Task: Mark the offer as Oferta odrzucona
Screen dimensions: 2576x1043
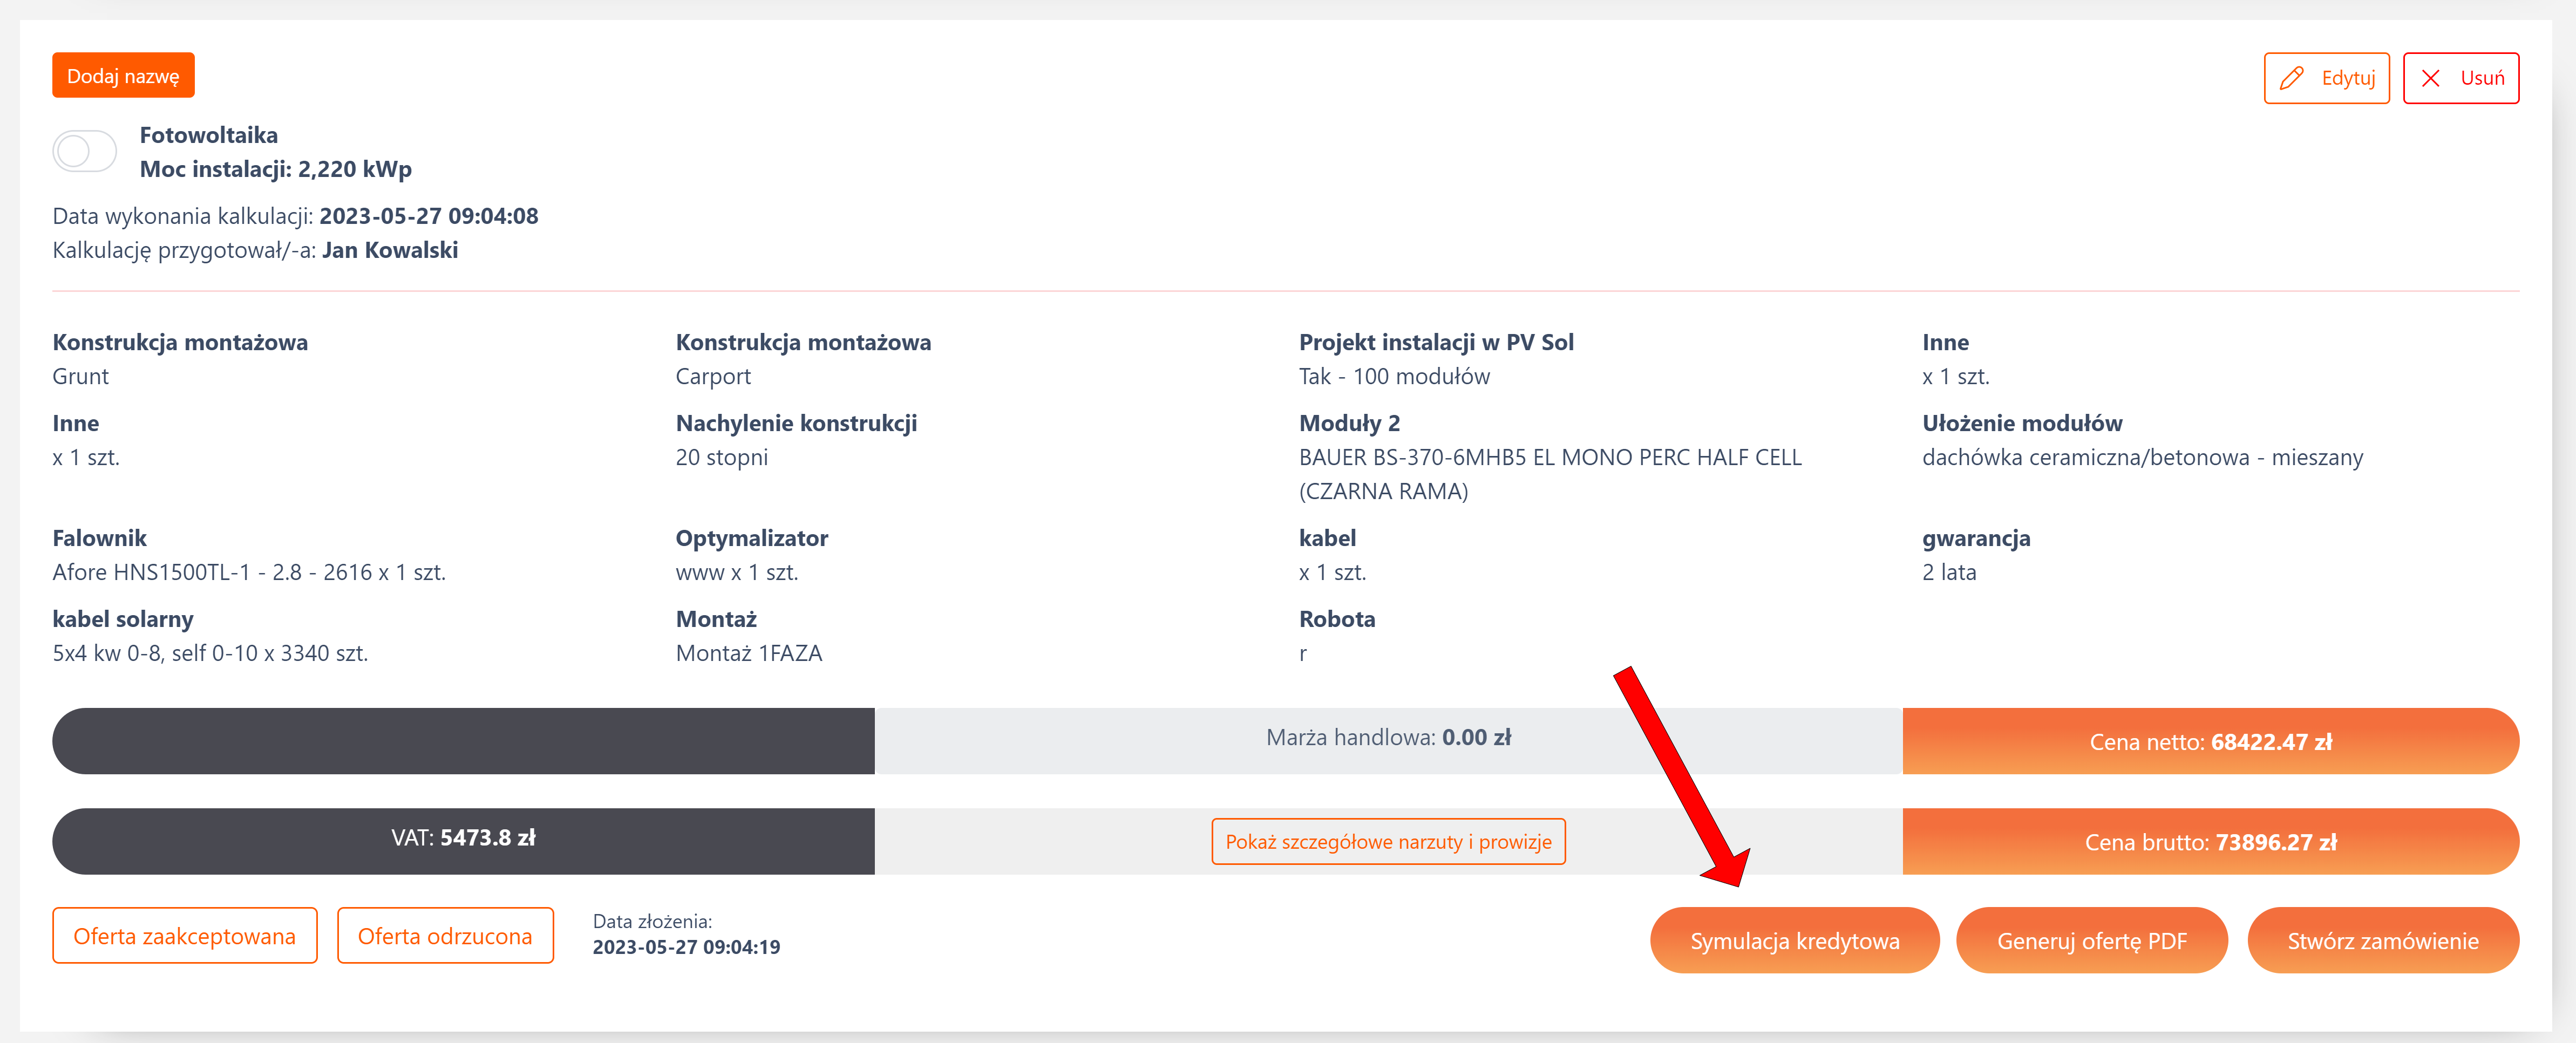Action: click(445, 936)
